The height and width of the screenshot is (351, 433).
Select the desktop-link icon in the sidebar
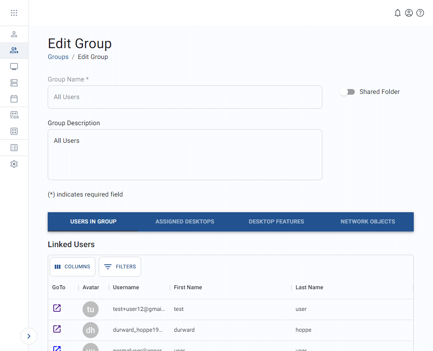point(14,115)
